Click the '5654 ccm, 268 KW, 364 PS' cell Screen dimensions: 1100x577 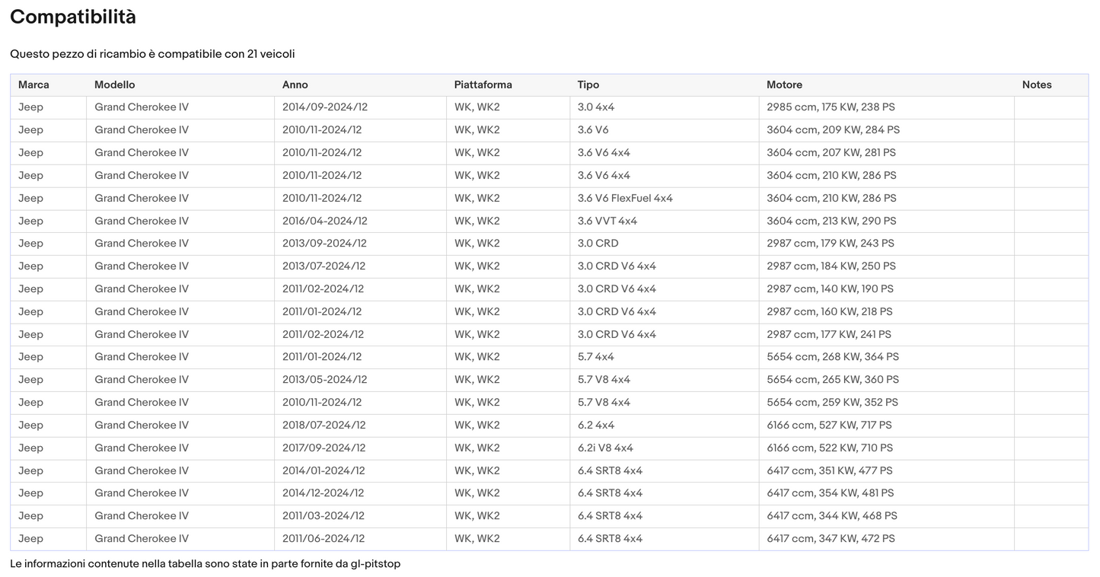point(833,357)
